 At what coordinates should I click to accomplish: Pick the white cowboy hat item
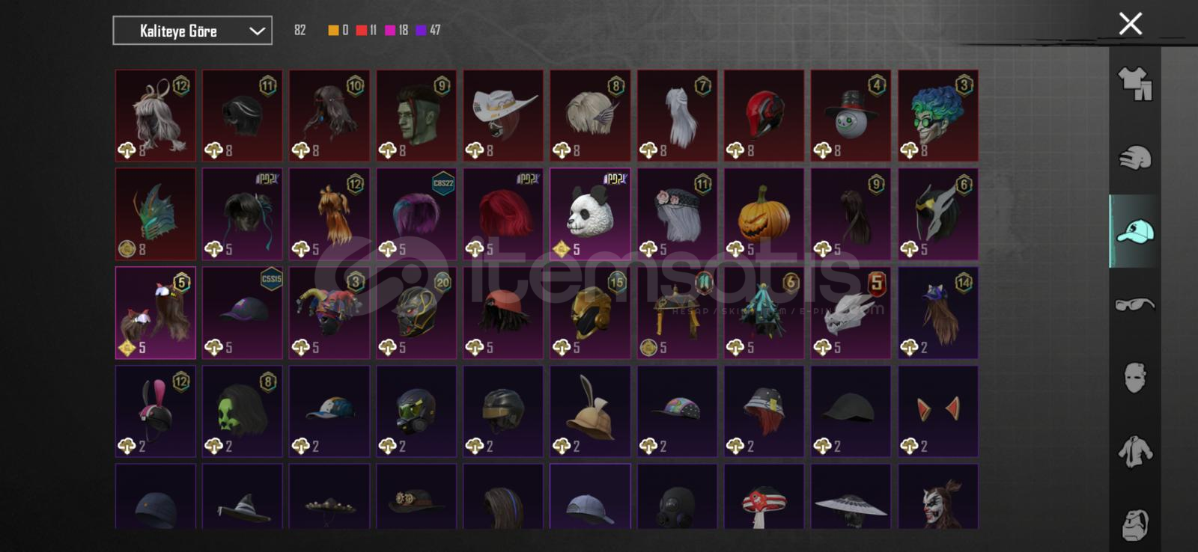tap(503, 116)
